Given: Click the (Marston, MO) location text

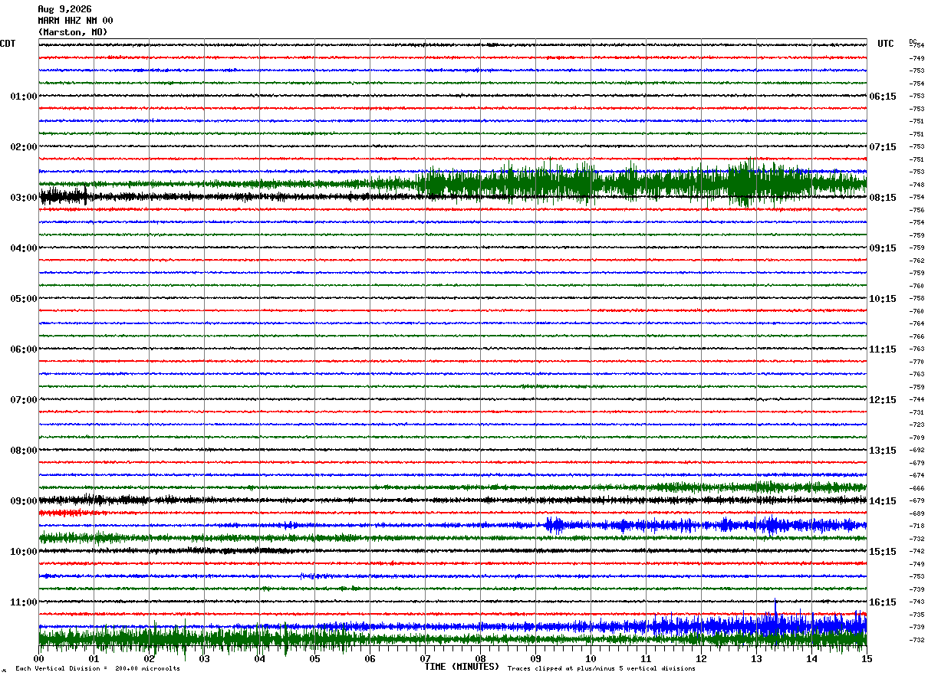Looking at the screenshot, I should pyautogui.click(x=73, y=32).
